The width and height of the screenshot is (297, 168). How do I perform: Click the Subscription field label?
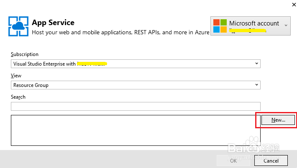[x=25, y=54]
